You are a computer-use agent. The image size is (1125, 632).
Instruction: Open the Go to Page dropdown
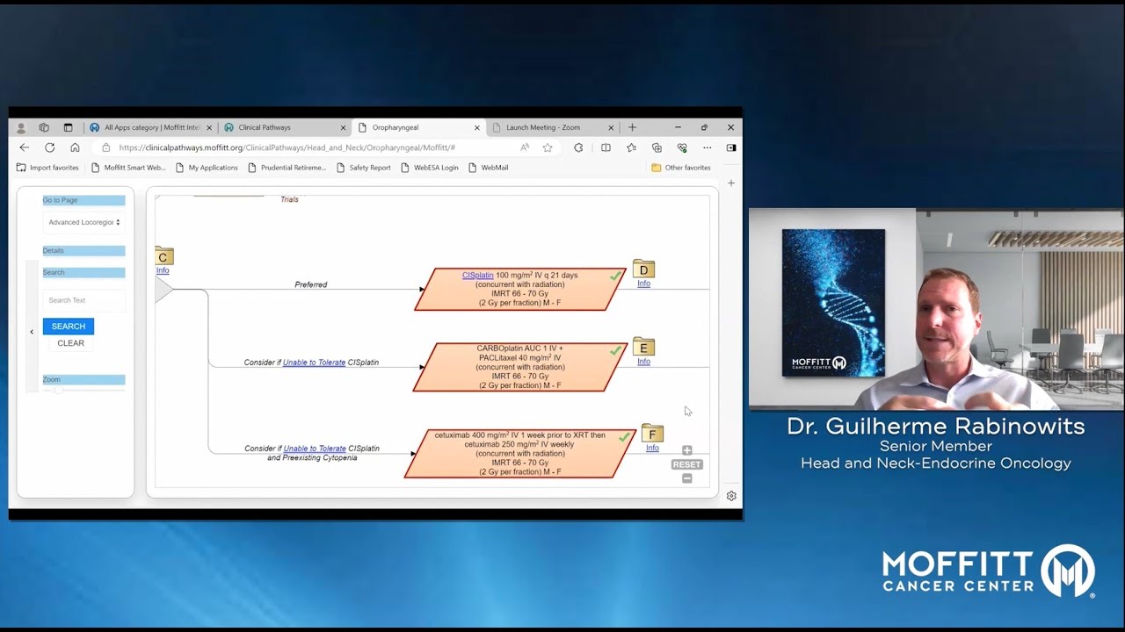(x=84, y=222)
